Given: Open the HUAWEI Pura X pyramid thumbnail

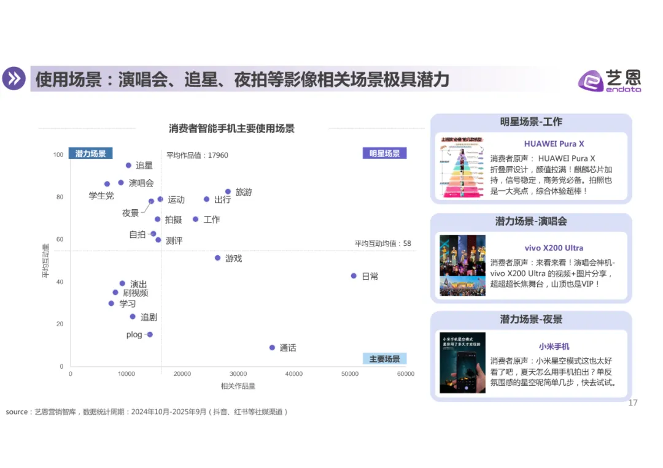Looking at the screenshot, I should (462, 167).
